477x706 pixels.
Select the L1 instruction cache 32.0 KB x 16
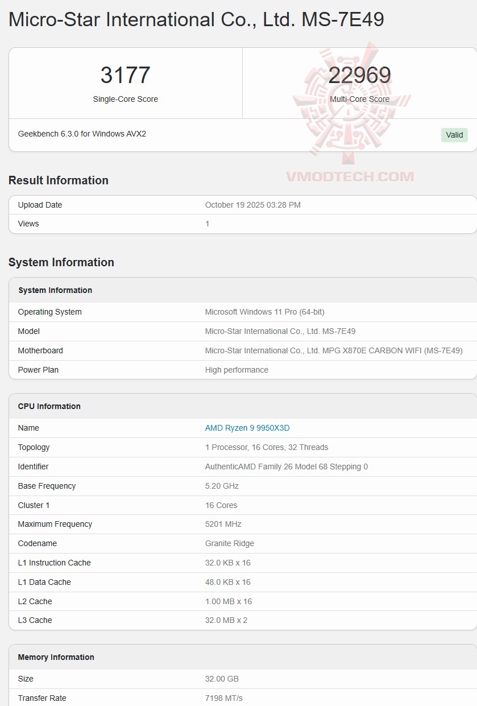[x=228, y=563]
